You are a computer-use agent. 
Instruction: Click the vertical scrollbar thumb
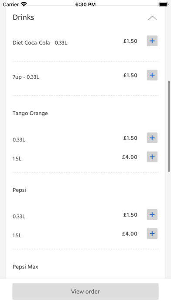[169, 126]
